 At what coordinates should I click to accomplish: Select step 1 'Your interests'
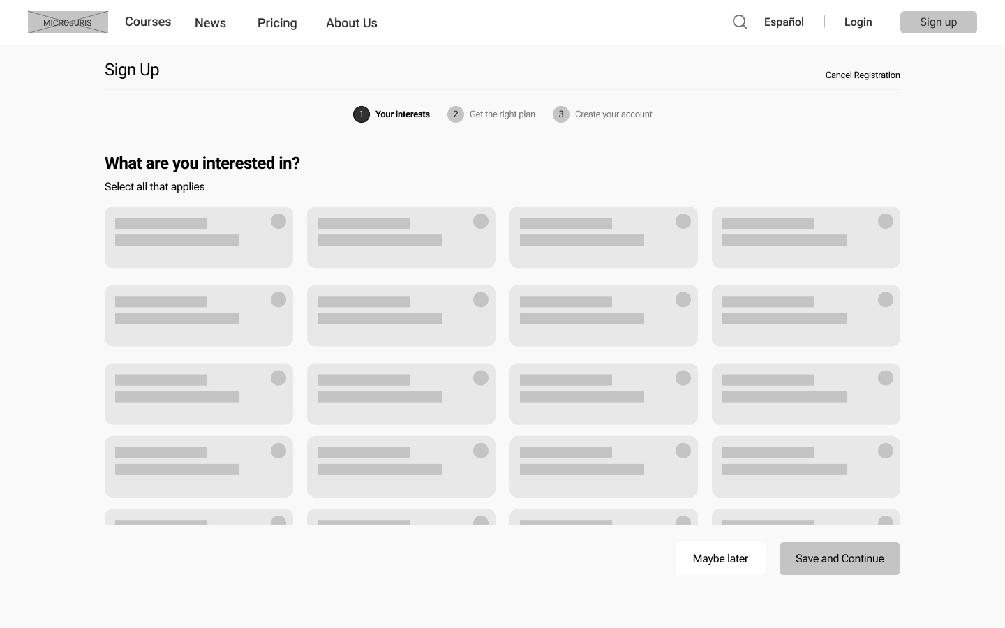(391, 114)
